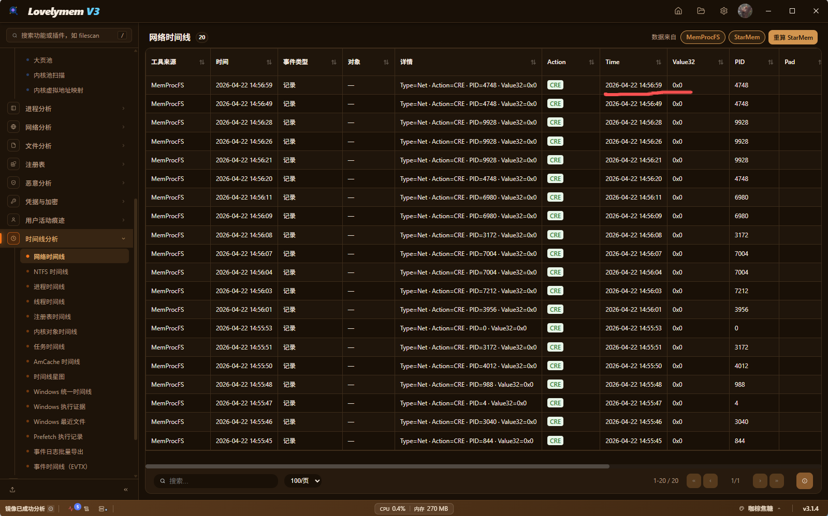Collapse the sidebar with the double-chevron icon

click(x=126, y=490)
